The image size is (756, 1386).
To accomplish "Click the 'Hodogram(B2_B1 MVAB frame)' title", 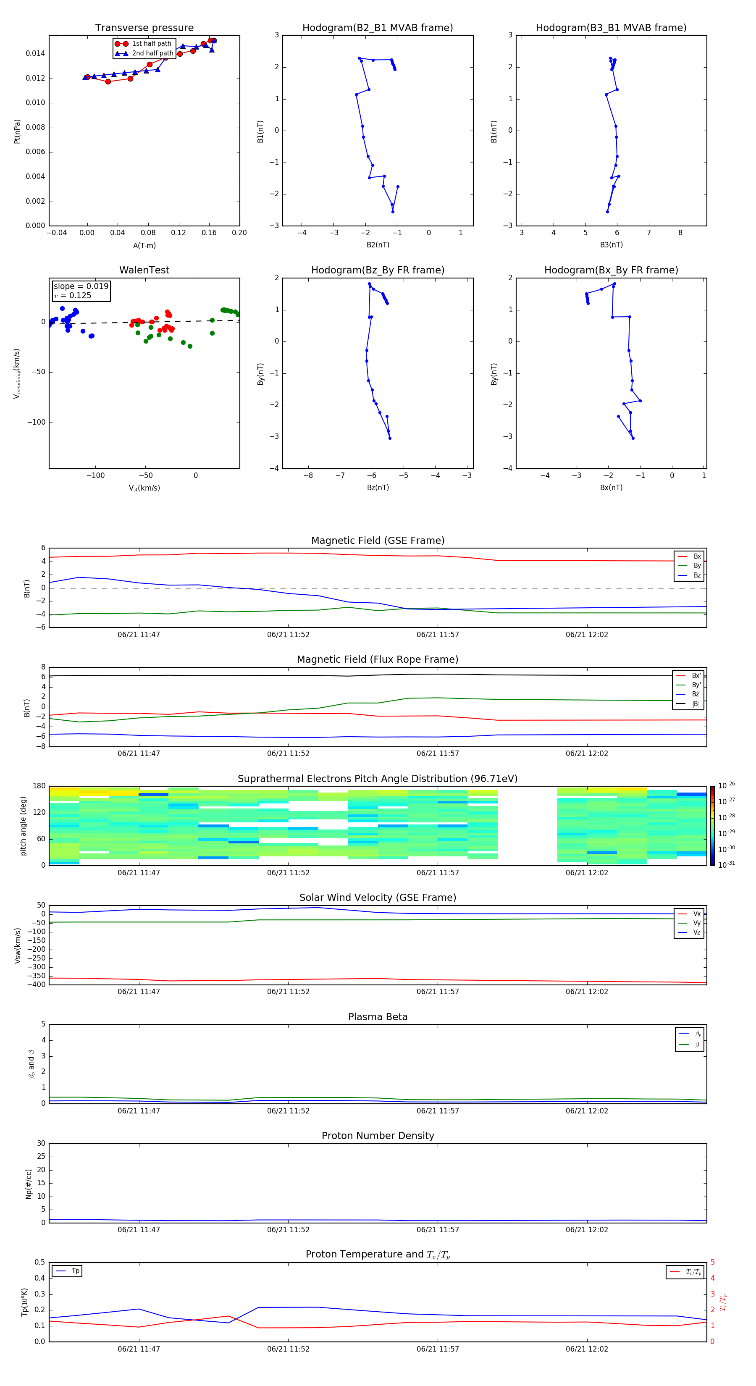I will [378, 28].
